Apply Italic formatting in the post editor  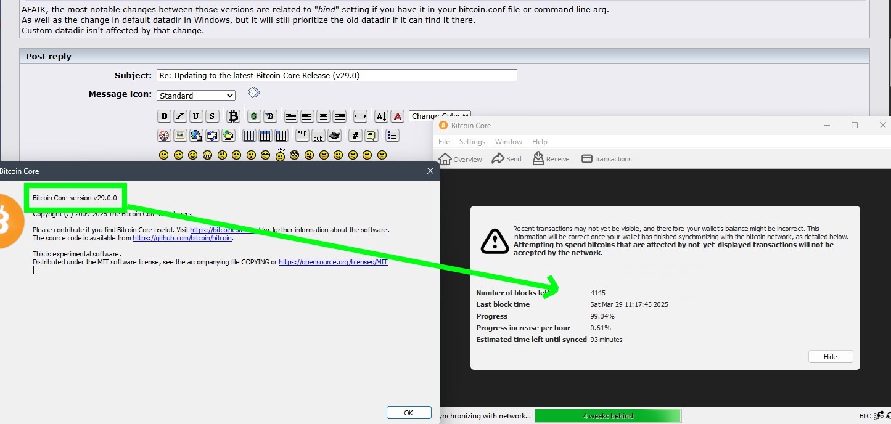[x=180, y=116]
